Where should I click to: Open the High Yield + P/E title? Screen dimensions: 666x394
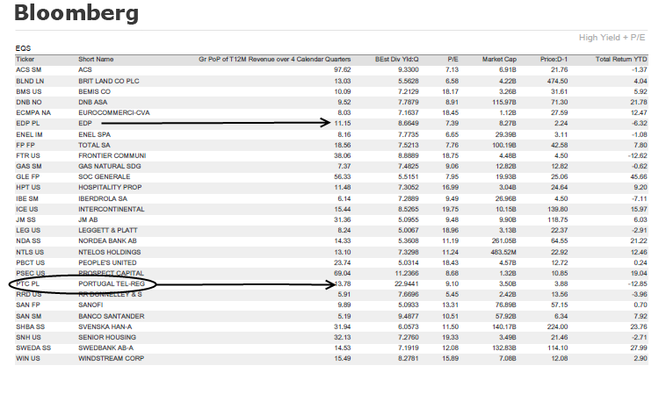tap(612, 38)
